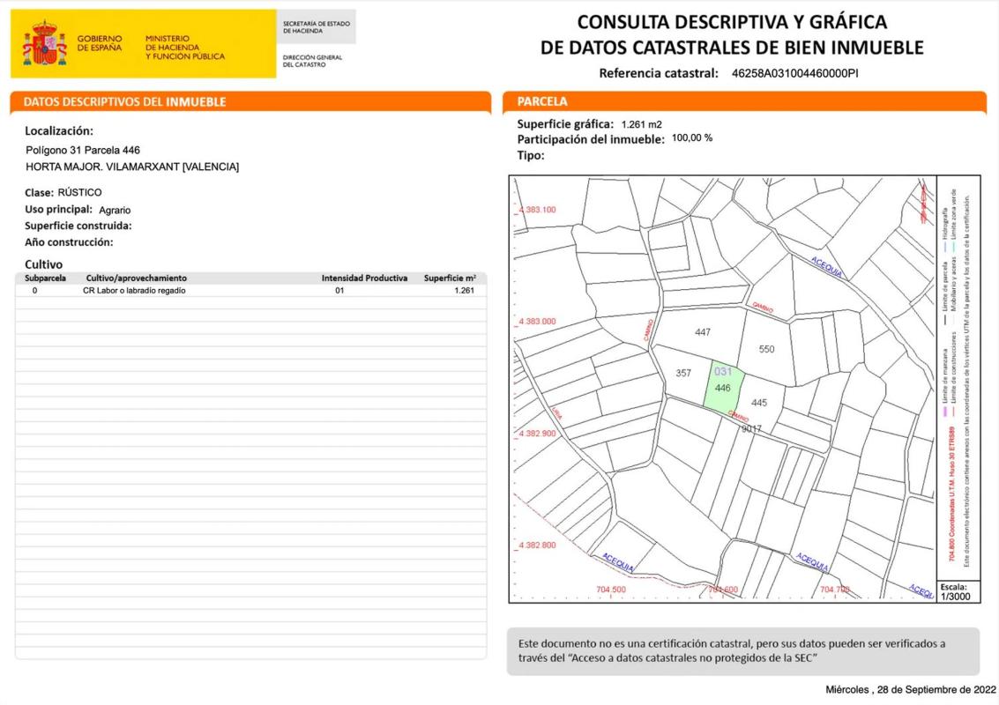Click the catastral reference number 46258A031004460000PI

(x=794, y=74)
